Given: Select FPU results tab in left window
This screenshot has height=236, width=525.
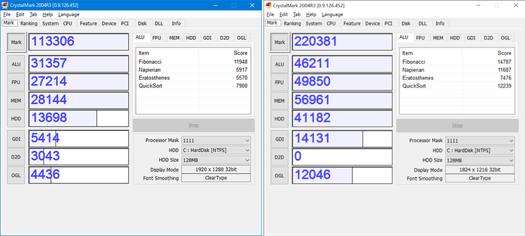Looking at the screenshot, I should pos(156,38).
